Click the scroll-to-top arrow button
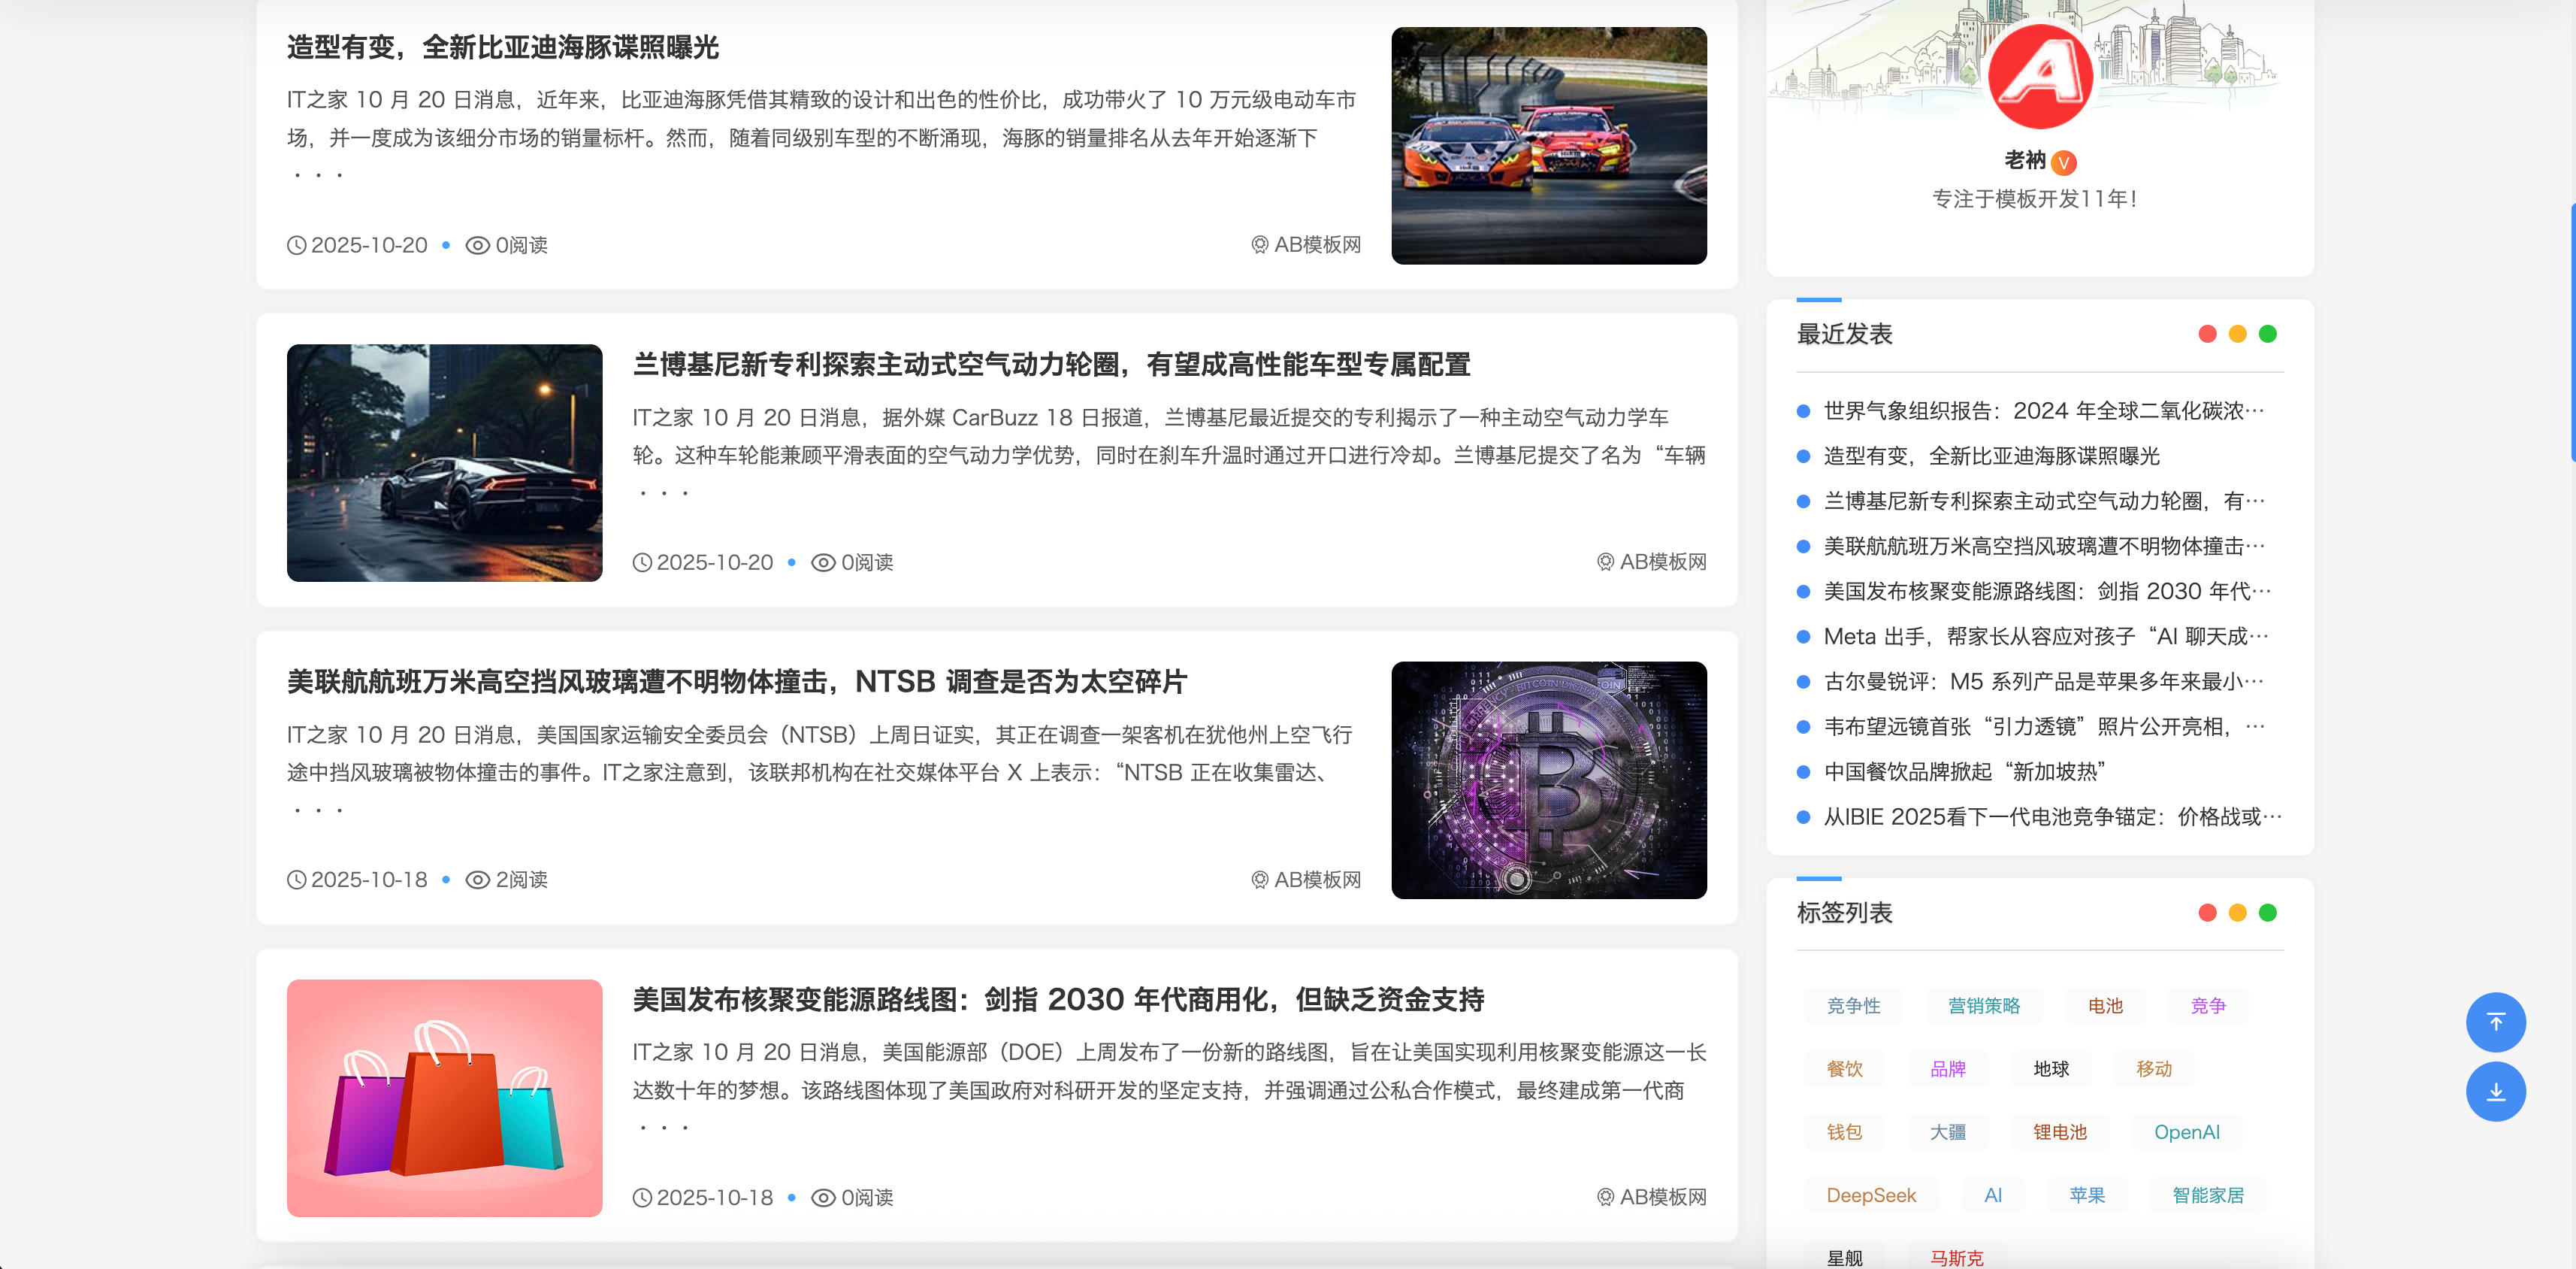 coord(2495,1022)
